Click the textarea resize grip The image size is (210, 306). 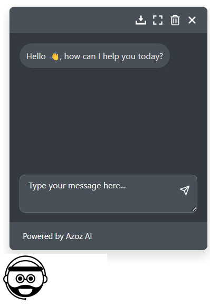pos(194,209)
